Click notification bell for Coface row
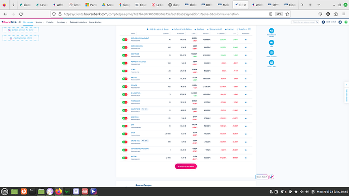This screenshot has width=349, height=196. pos(246,87)
